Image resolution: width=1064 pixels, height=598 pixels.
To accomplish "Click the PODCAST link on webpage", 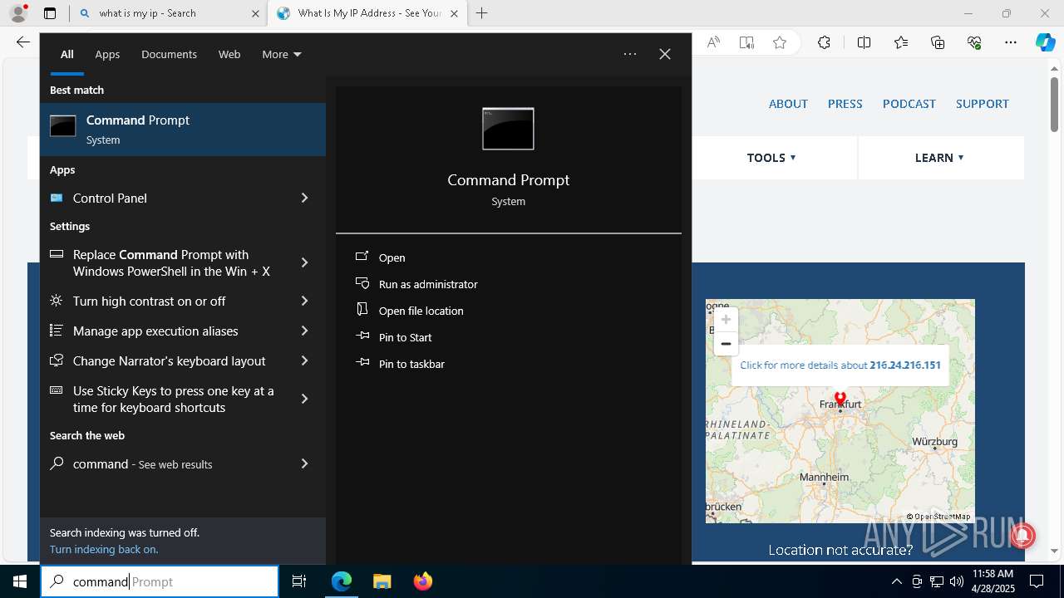I will pyautogui.click(x=909, y=104).
